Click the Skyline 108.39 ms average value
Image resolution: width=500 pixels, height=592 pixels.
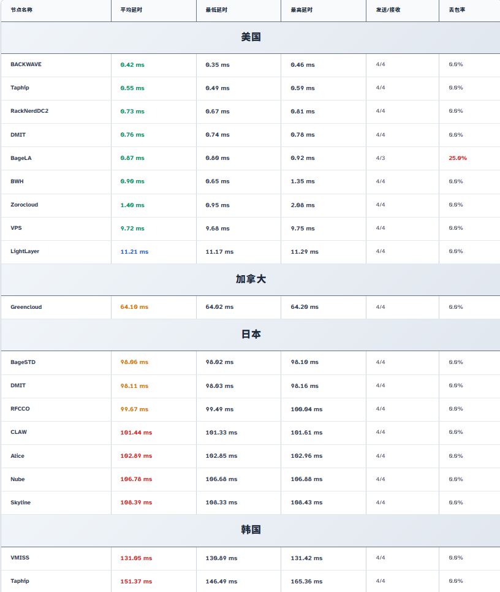136,503
